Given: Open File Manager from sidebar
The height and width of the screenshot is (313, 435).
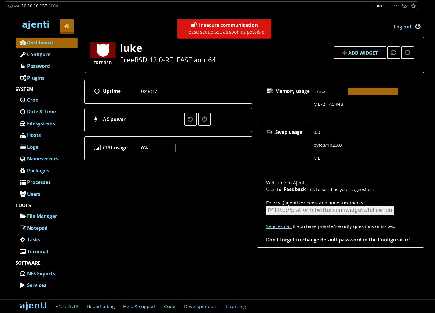Looking at the screenshot, I should (42, 216).
